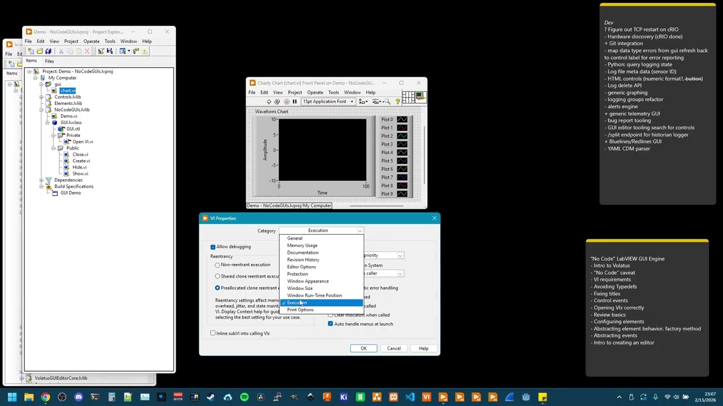This screenshot has height=406, width=723.
Task: Show Context Help via yellow question mark
Action: tap(398, 101)
